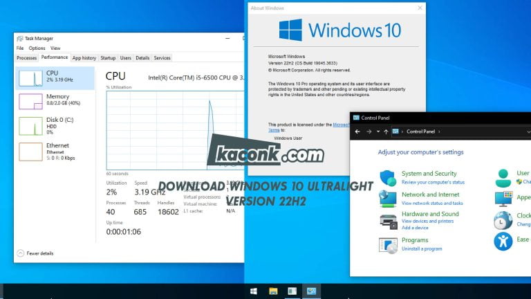Switch to the Users tab
The width and height of the screenshot is (531, 299).
tap(125, 58)
